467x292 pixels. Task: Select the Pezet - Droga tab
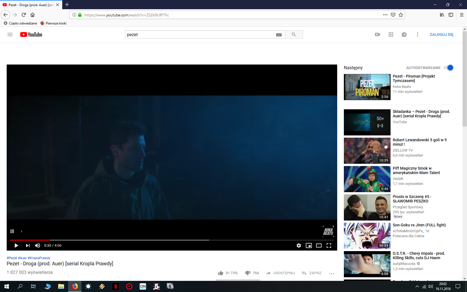click(x=31, y=5)
